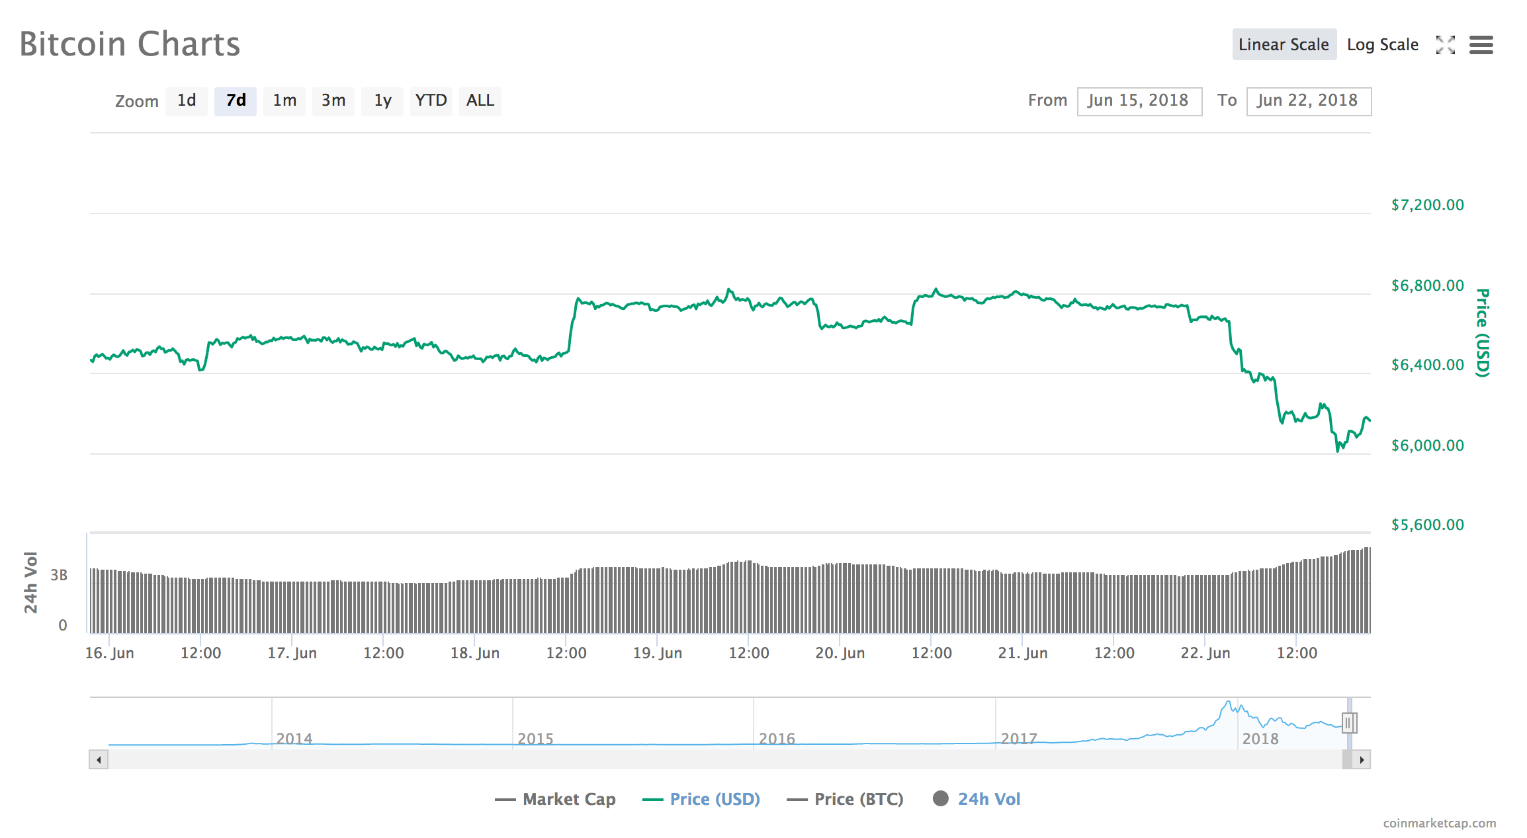Click the 2018 label in navigator
The height and width of the screenshot is (838, 1527).
click(1260, 738)
